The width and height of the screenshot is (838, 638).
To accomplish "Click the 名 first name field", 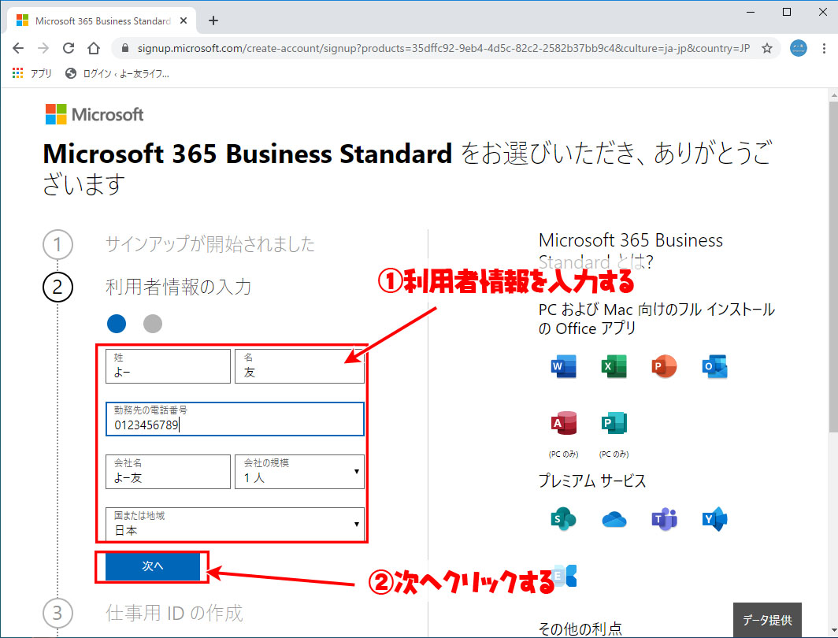I will [x=299, y=366].
